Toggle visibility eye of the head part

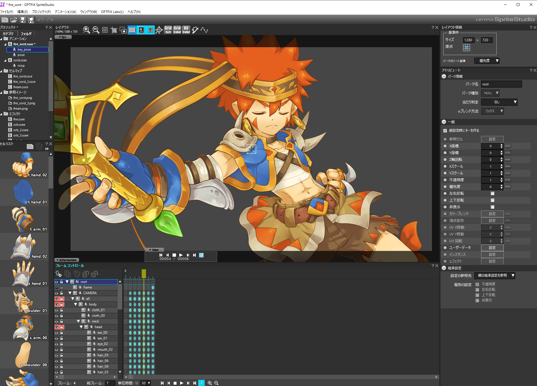click(56, 327)
